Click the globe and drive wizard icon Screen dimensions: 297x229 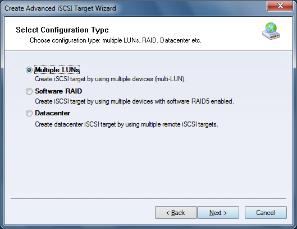[271, 31]
